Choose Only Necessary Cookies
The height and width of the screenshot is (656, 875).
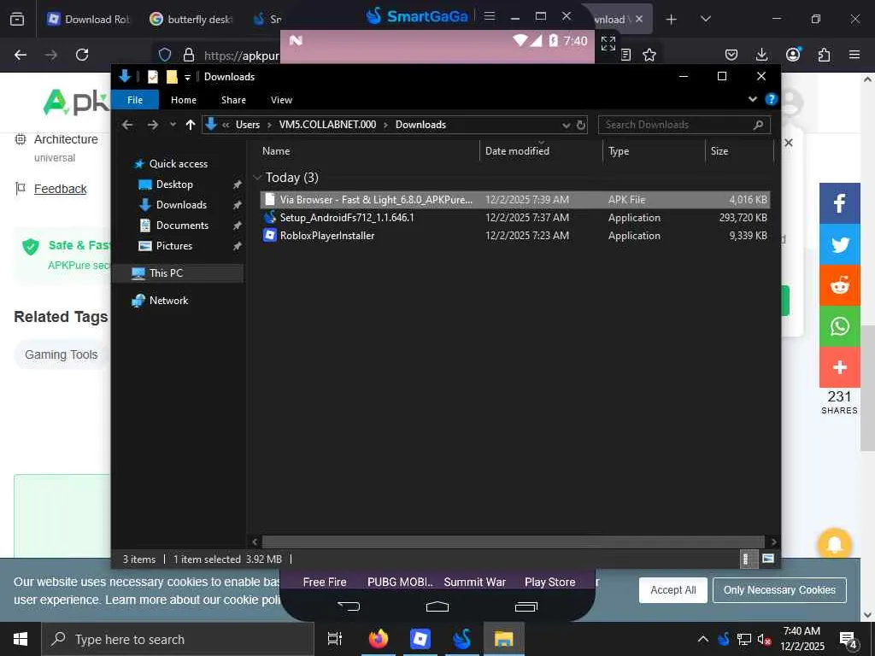pos(779,590)
